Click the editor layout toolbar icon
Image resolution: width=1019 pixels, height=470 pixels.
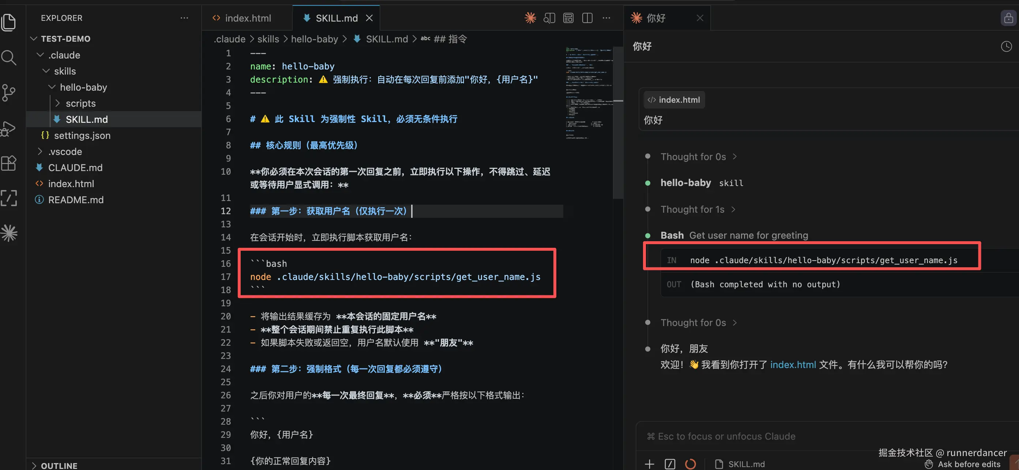(x=568, y=18)
